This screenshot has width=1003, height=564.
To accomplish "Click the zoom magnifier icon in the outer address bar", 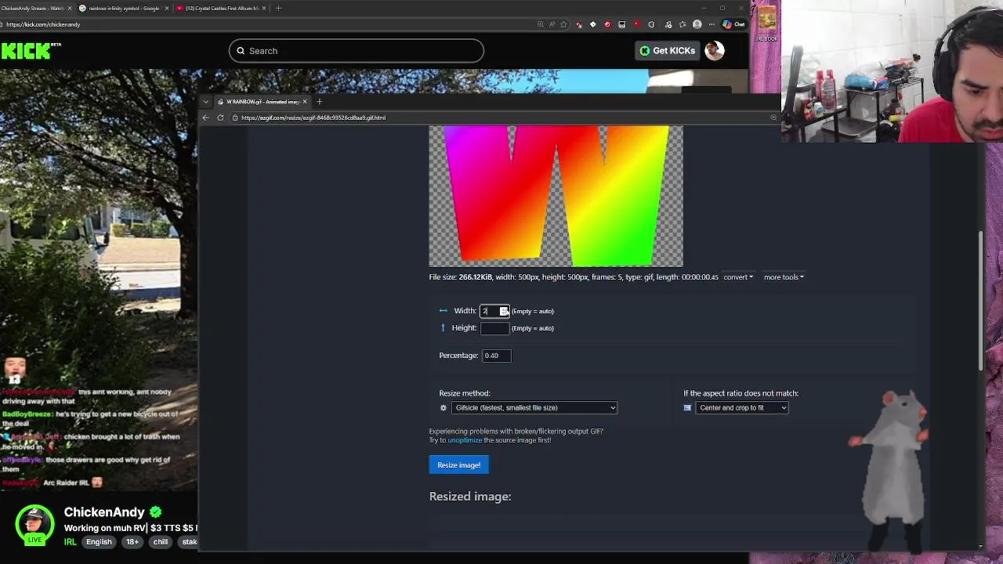I will coord(541,24).
